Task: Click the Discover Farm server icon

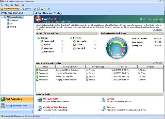Action: [x=40, y=100]
